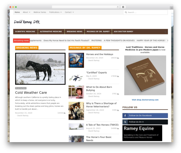This screenshot has height=153, width=181.
Task: Open Why is There a Shortage article
Action: point(101,105)
